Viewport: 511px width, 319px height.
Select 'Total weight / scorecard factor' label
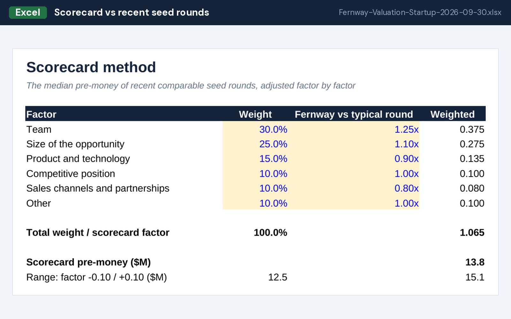pyautogui.click(x=98, y=233)
